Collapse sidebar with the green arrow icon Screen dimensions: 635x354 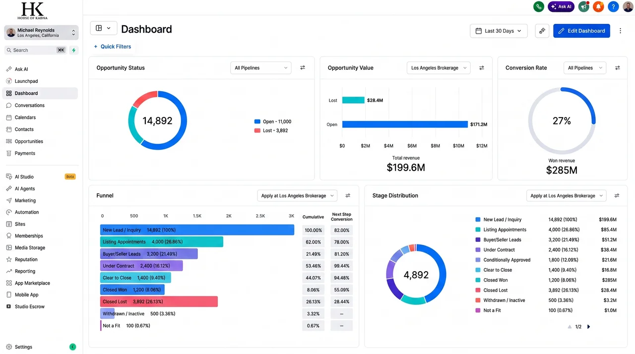pos(73,347)
